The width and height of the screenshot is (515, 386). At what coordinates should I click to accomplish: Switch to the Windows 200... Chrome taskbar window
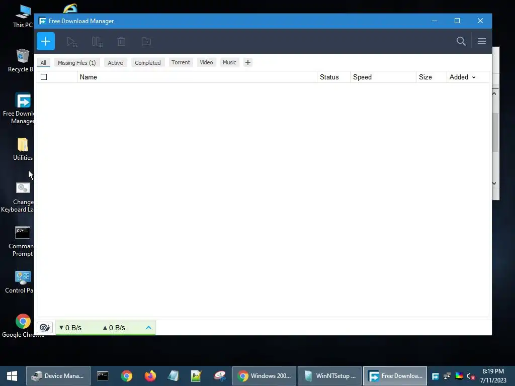(x=265, y=376)
